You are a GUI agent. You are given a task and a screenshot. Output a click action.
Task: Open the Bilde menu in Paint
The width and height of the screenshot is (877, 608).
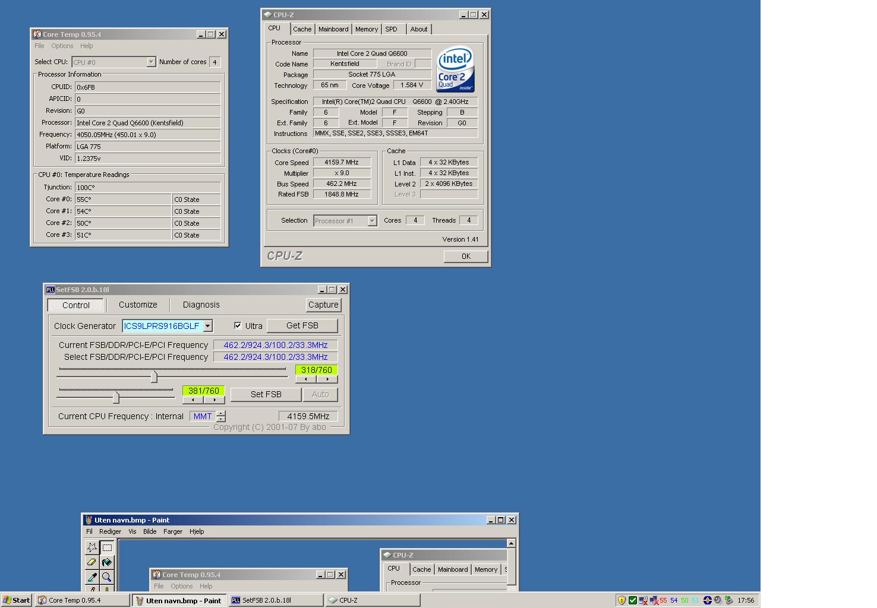coord(150,531)
